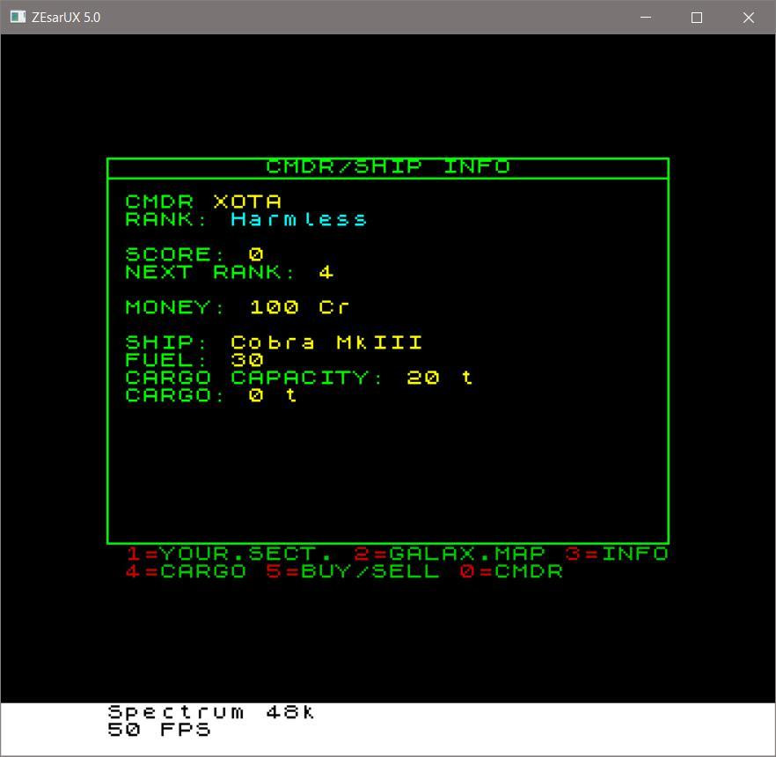This screenshot has height=757, width=776.
Task: Click the commander name XOTA
Action: click(247, 202)
